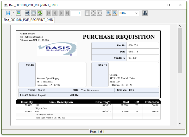Click the export as image icon

[18, 13]
